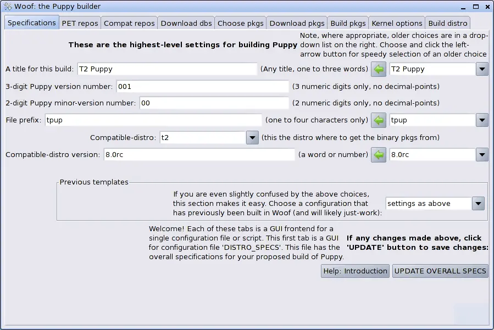The image size is (494, 330).
Task: Switch to the Build distro tab
Action: [x=448, y=23]
